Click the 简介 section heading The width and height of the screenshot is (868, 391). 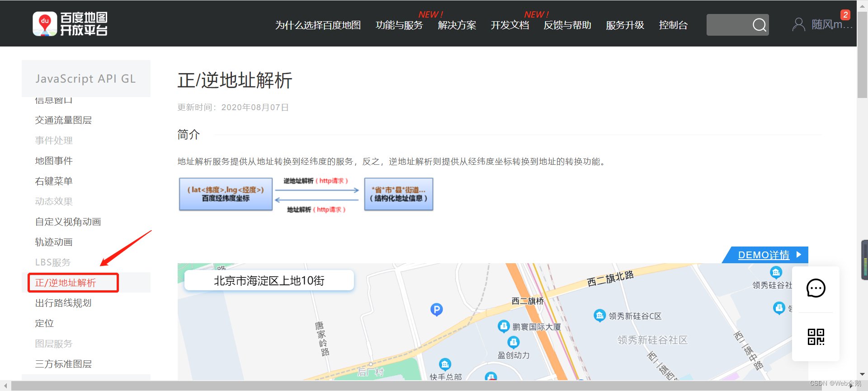tap(189, 135)
